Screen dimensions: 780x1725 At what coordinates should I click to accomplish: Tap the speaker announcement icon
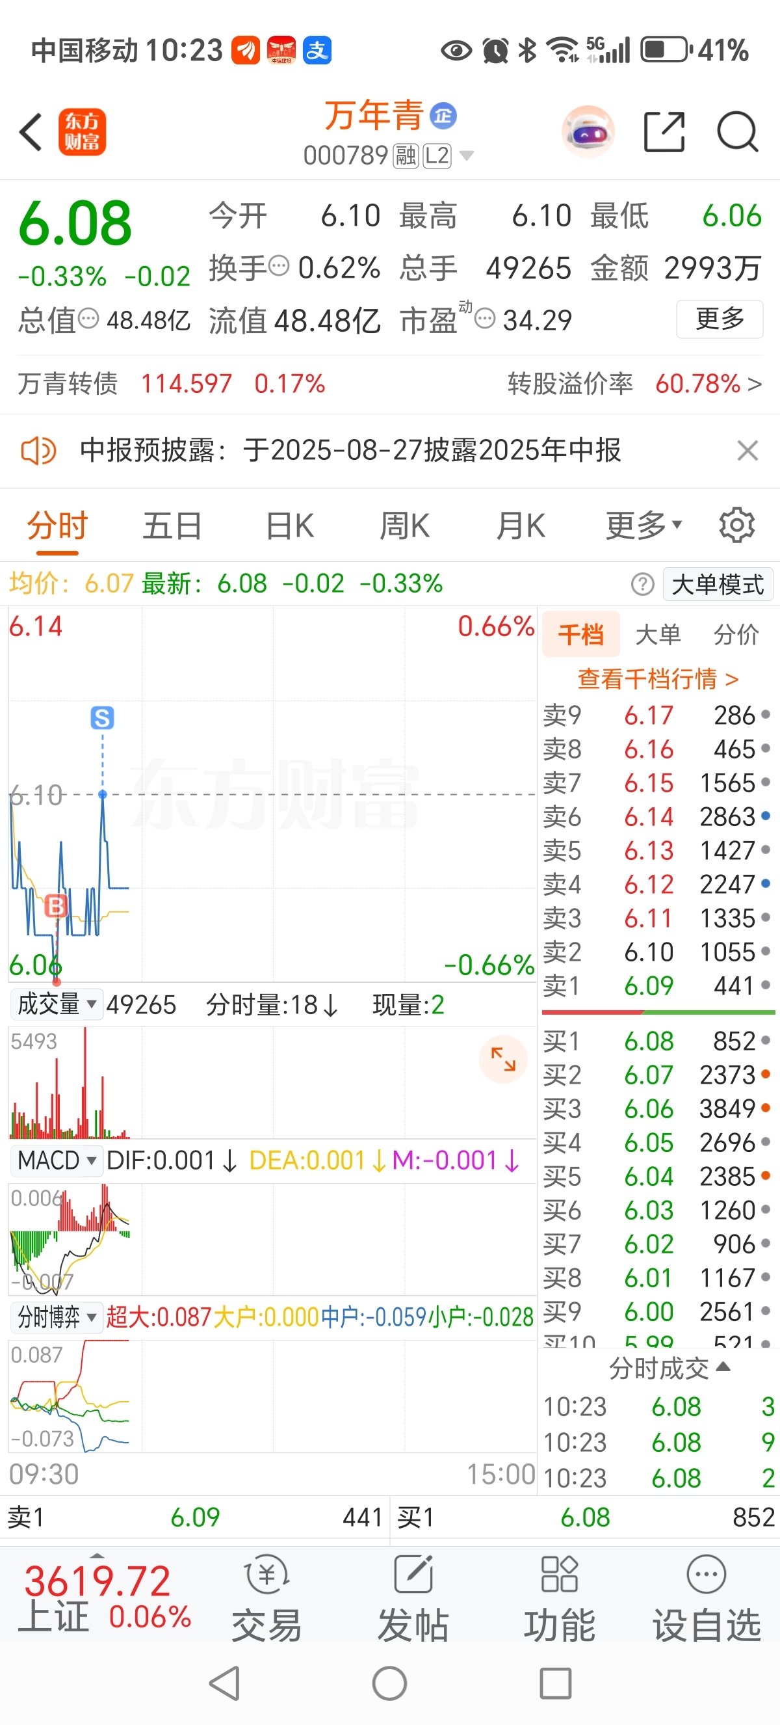(x=39, y=451)
